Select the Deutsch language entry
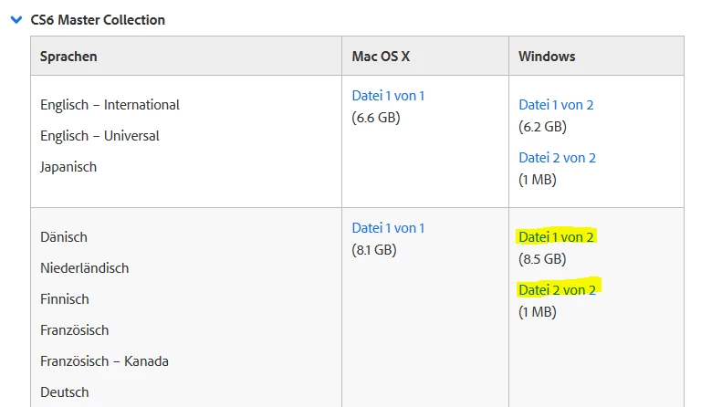The height and width of the screenshot is (407, 701). [x=65, y=392]
